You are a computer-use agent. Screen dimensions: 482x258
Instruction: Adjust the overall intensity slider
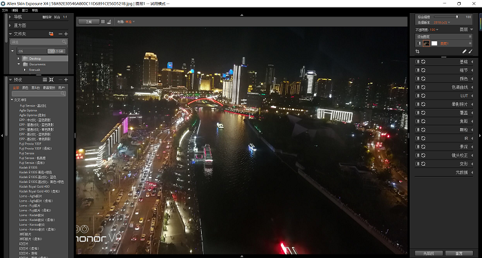click(446, 17)
